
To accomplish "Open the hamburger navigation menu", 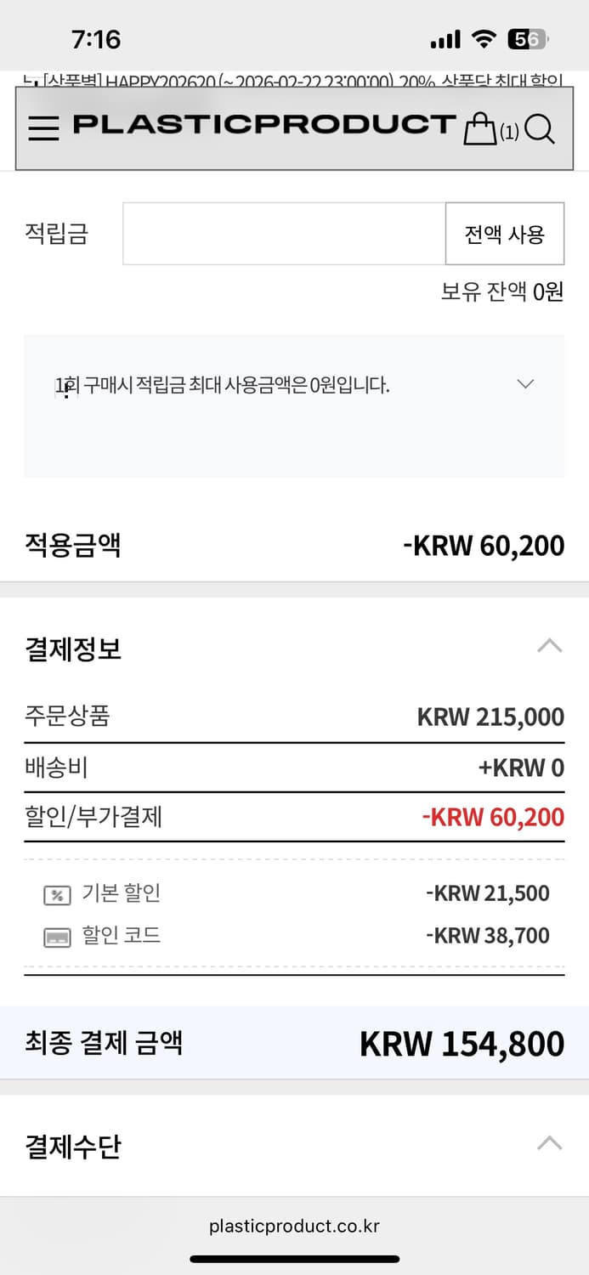I will point(42,127).
